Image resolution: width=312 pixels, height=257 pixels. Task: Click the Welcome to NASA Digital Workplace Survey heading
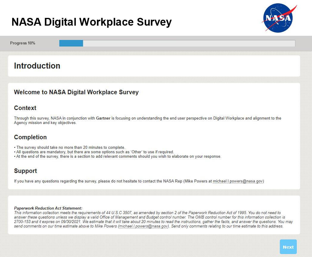[76, 92]
